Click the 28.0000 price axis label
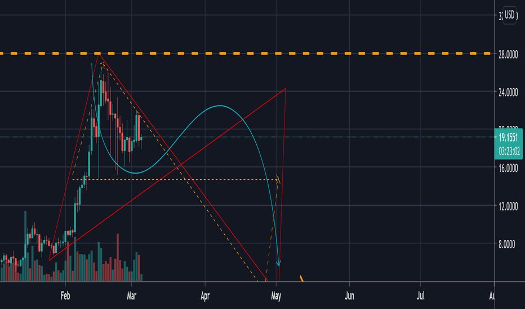The width and height of the screenshot is (525, 309). (508, 54)
